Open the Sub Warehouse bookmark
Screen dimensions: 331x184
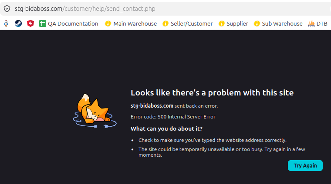tap(278, 23)
